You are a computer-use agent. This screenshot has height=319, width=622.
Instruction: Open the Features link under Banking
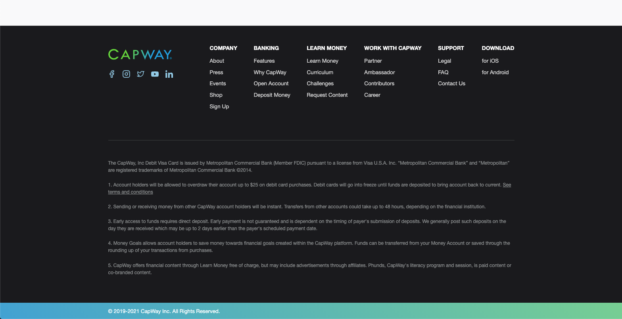coord(264,61)
